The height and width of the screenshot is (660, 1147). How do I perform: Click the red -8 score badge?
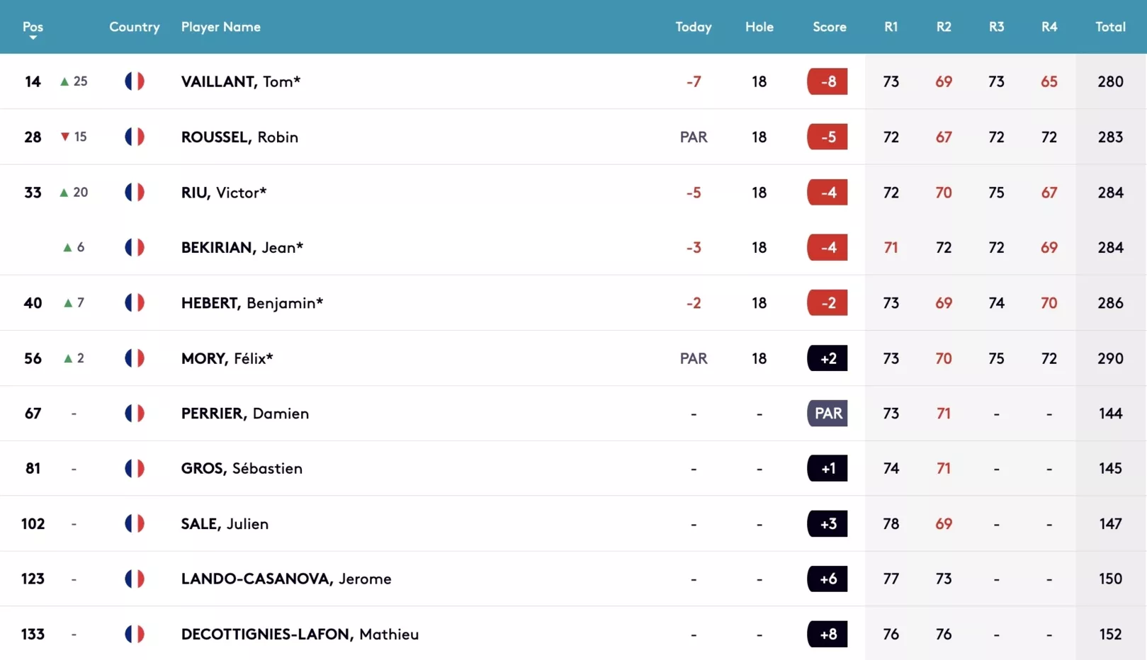pyautogui.click(x=827, y=81)
